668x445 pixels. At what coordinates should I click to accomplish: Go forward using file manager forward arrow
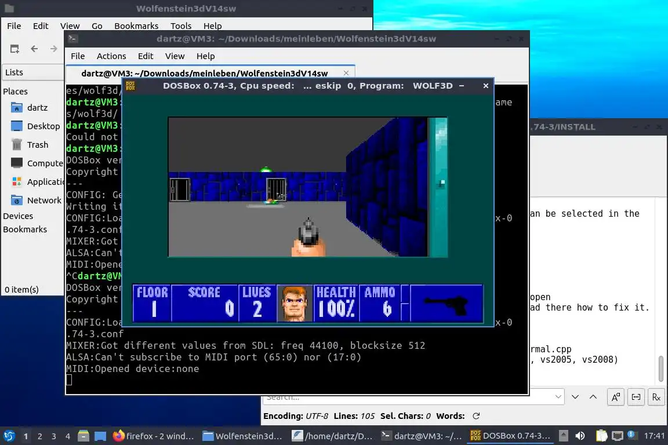[x=53, y=49]
